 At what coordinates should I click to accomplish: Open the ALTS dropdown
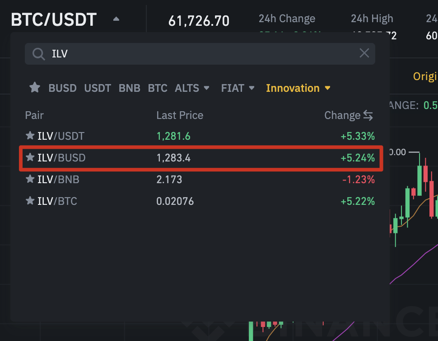click(192, 88)
